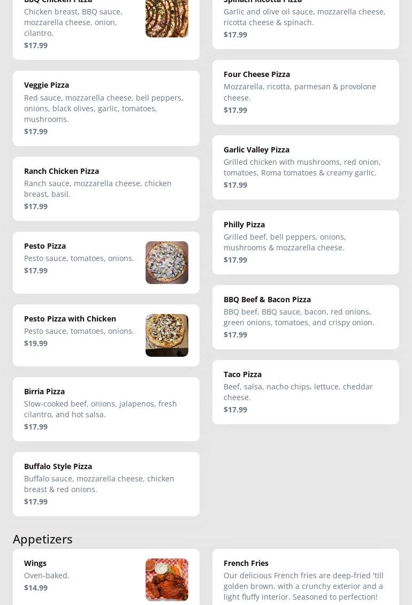This screenshot has height=605, width=412.
Task: Click the $19.99 Pesto Chicken price
Action: pos(36,343)
